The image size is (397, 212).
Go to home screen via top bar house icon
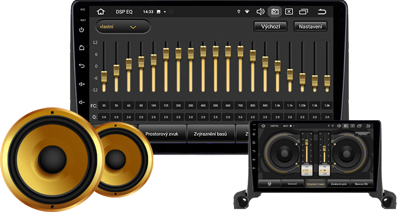pos(101,12)
